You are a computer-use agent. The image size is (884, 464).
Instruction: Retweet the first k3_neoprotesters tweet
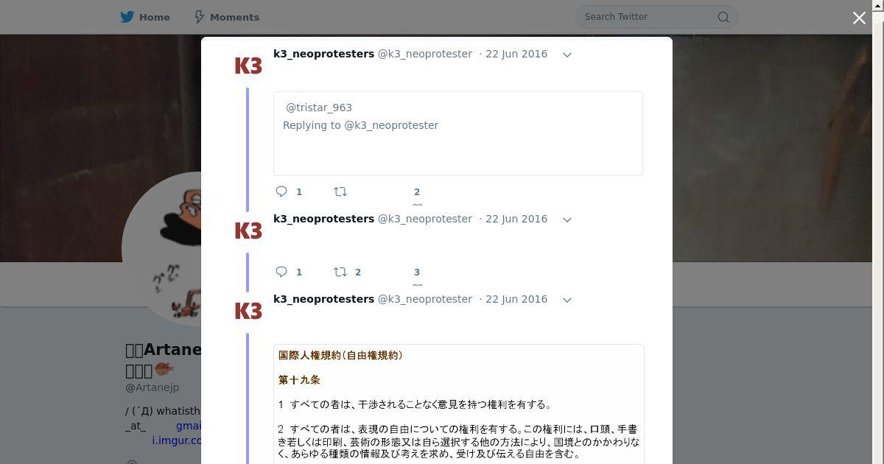(x=340, y=191)
